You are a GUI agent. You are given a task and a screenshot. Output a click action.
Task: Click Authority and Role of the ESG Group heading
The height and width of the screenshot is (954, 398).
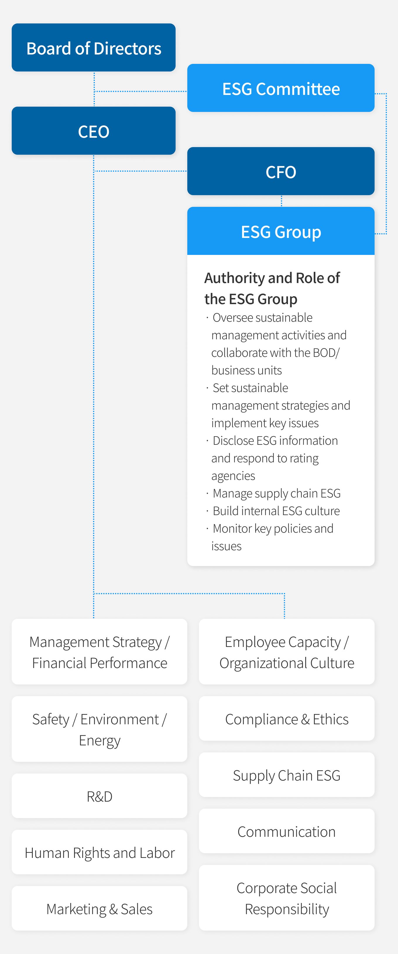click(272, 289)
